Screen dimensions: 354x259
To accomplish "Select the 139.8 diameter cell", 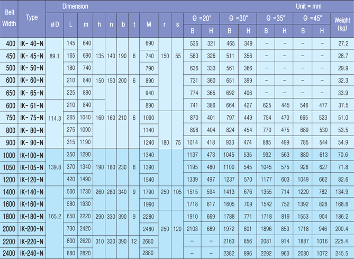I will click(55, 167).
